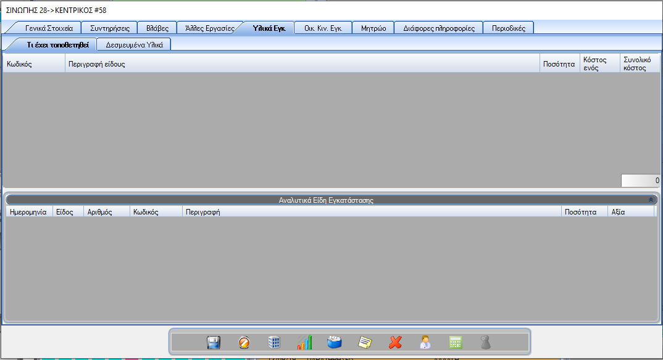Click the blue card file box icon
The height and width of the screenshot is (360, 663).
335,342
